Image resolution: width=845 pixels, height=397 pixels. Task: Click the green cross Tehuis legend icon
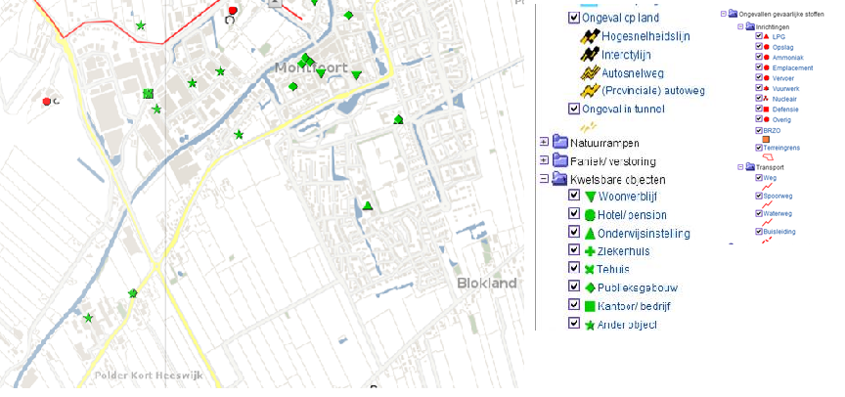tap(590, 270)
